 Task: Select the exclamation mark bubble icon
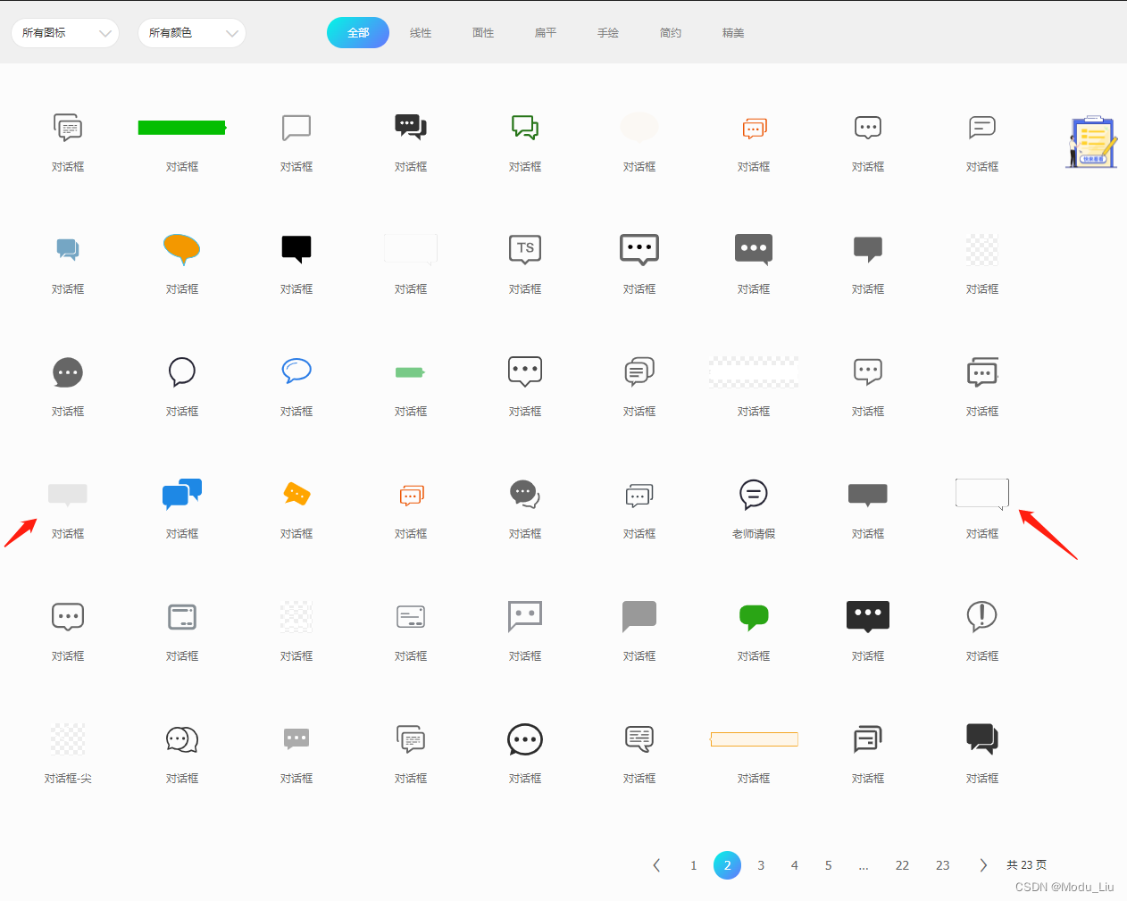pyautogui.click(x=982, y=616)
